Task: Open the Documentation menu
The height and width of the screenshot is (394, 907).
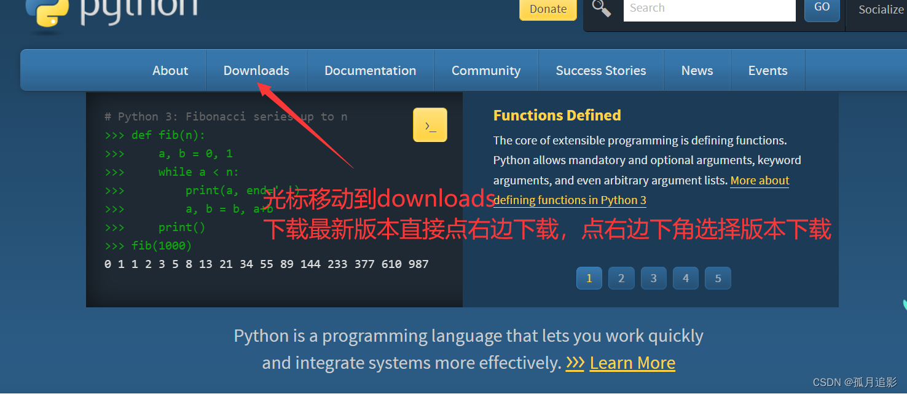Action: [371, 71]
